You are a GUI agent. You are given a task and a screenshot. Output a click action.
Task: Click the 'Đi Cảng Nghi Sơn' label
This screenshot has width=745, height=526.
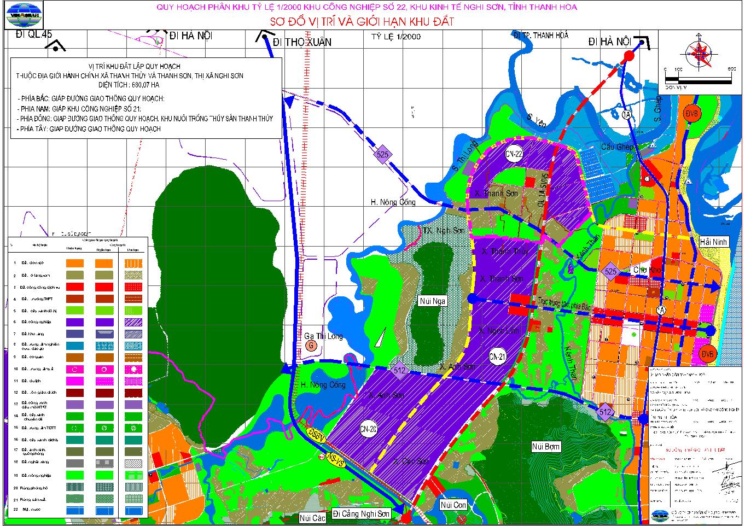[x=361, y=513]
